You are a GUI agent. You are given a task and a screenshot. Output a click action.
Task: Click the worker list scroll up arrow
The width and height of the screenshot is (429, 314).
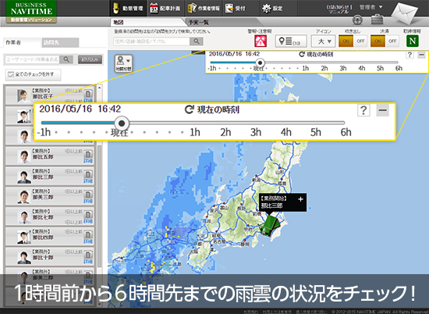pyautogui.click(x=99, y=87)
